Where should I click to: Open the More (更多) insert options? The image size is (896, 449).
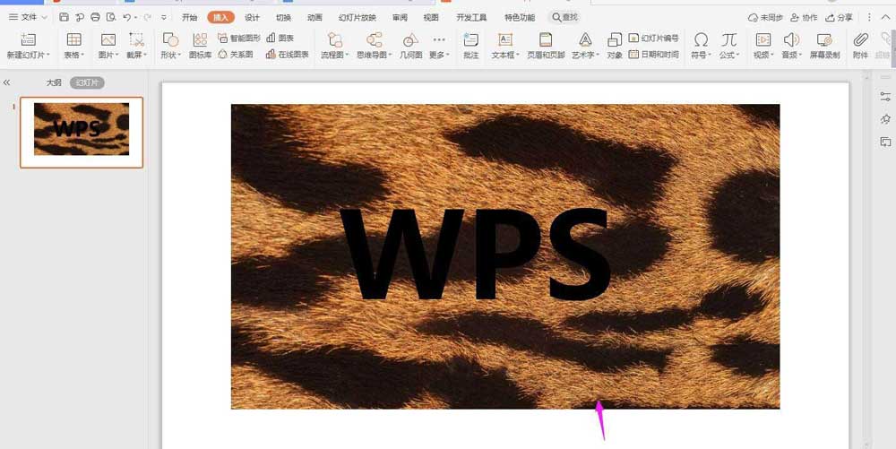pyautogui.click(x=439, y=46)
